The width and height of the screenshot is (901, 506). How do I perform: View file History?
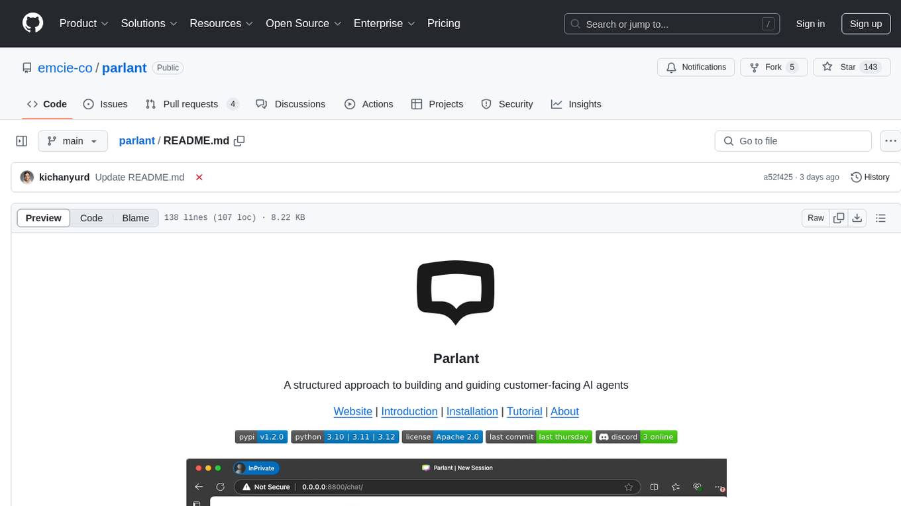870,177
